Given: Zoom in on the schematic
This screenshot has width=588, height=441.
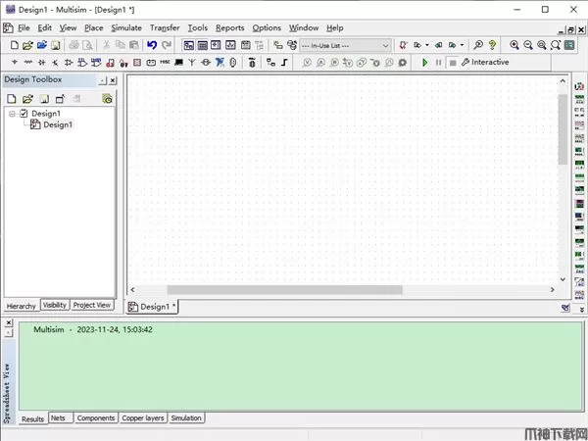Looking at the screenshot, I should 514,45.
